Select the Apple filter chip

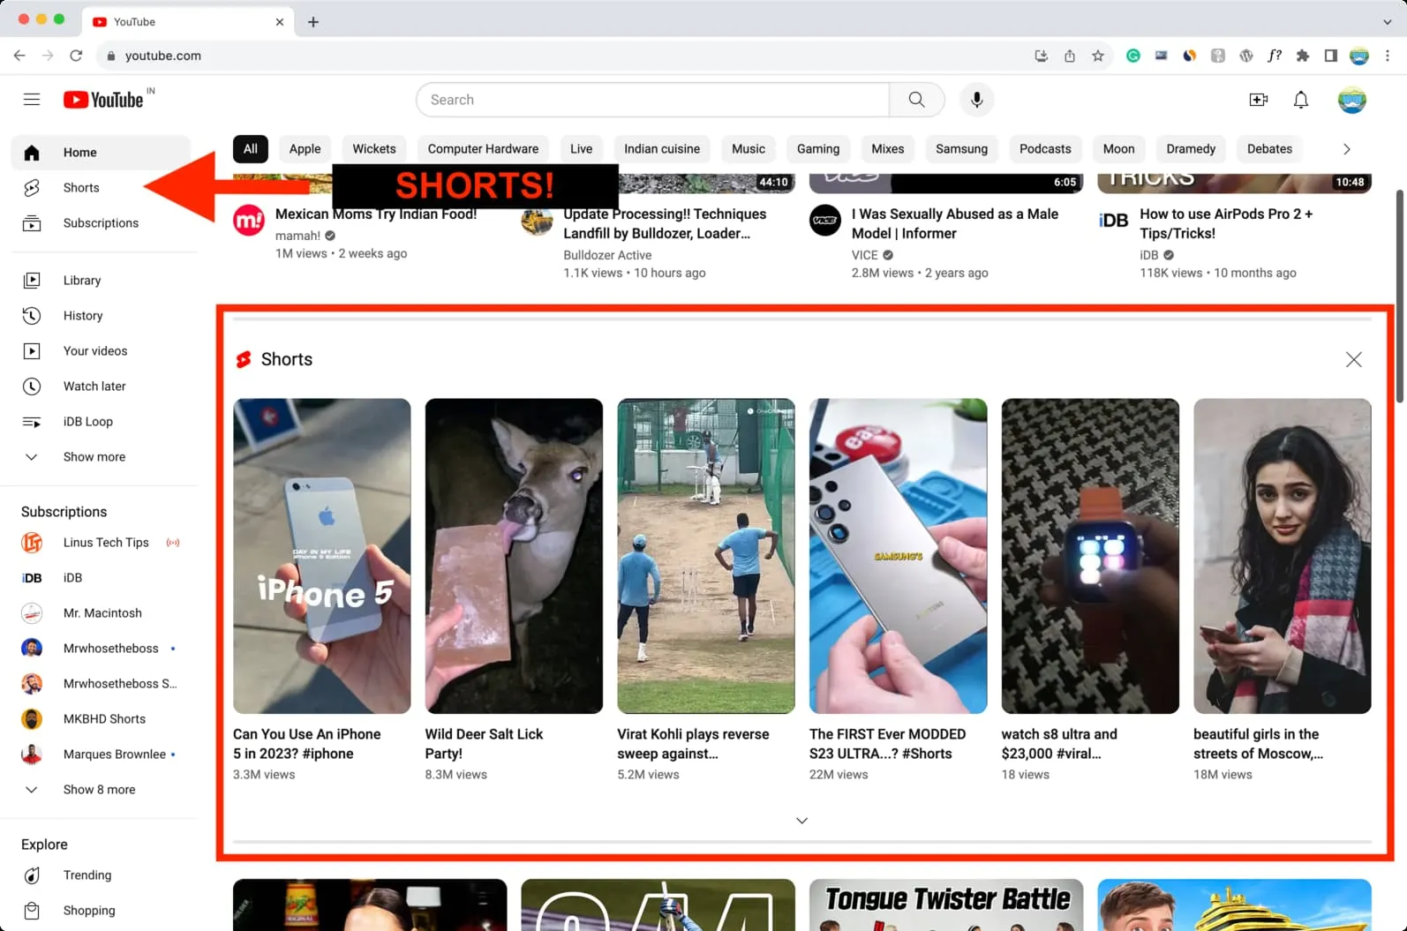pyautogui.click(x=305, y=149)
